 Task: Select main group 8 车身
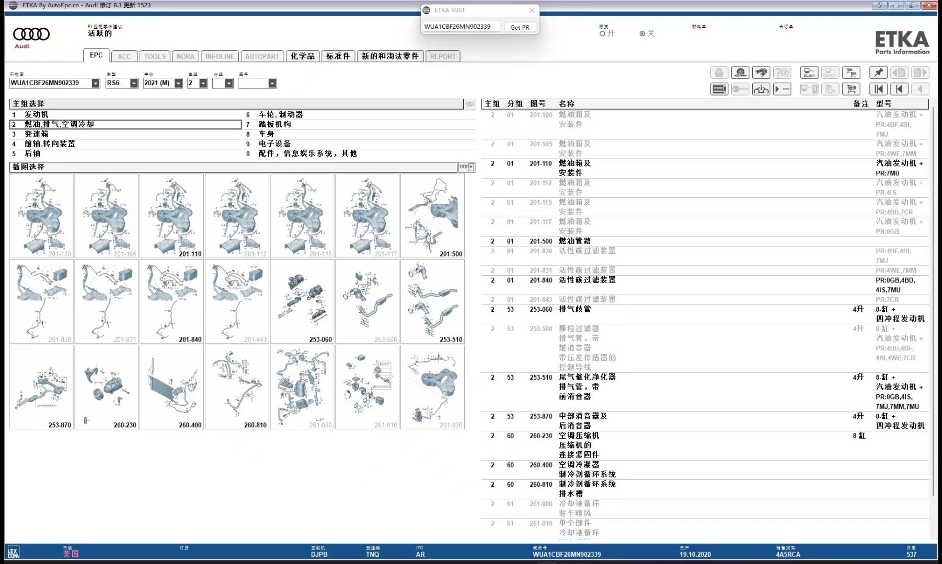pos(359,134)
